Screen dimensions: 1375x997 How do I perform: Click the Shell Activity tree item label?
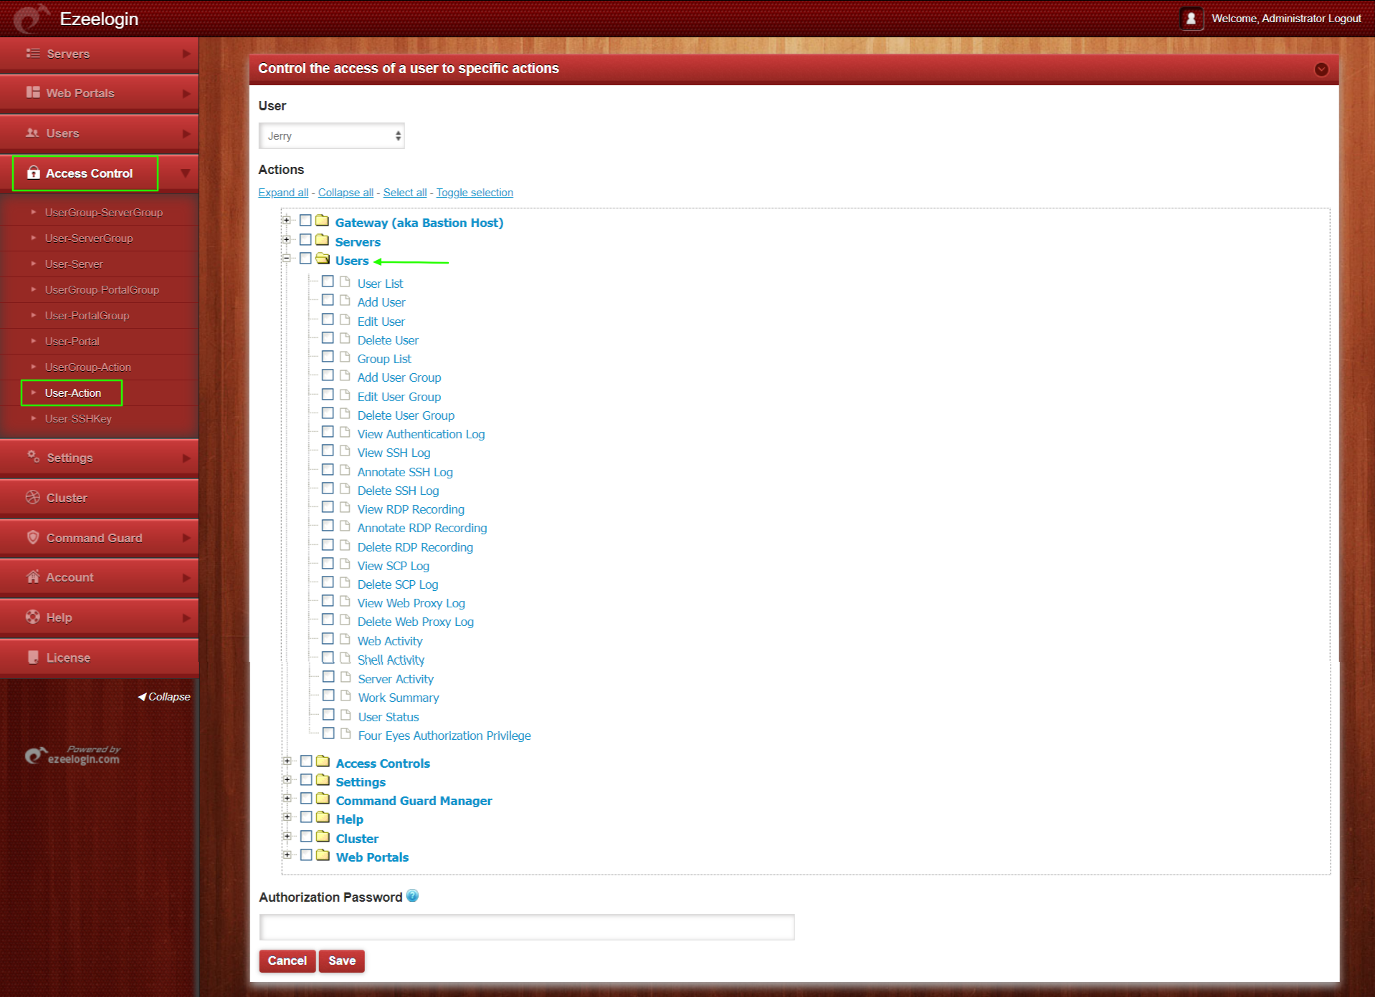(x=391, y=660)
